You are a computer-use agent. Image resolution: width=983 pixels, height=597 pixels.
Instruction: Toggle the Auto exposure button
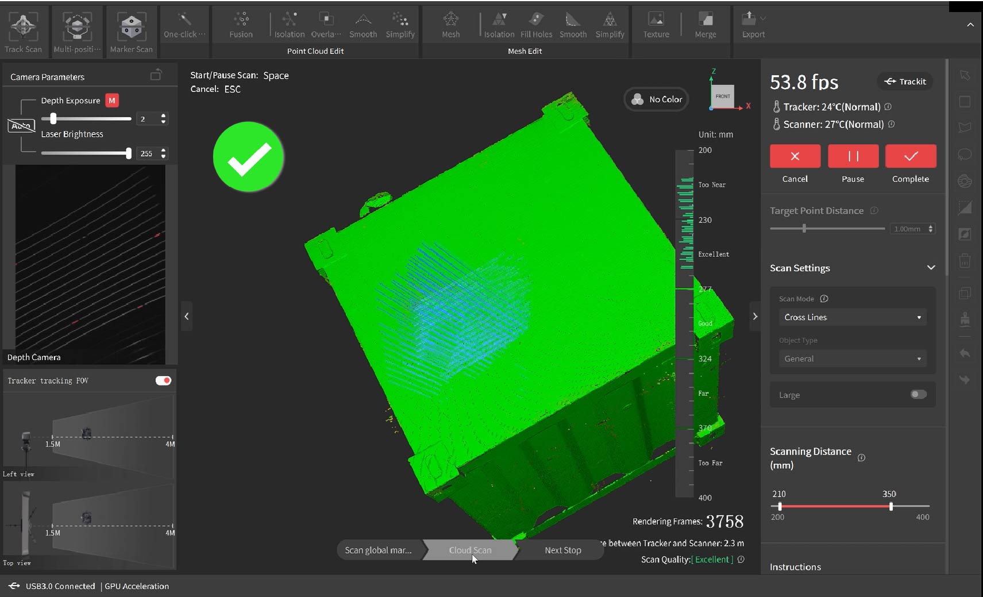point(21,125)
